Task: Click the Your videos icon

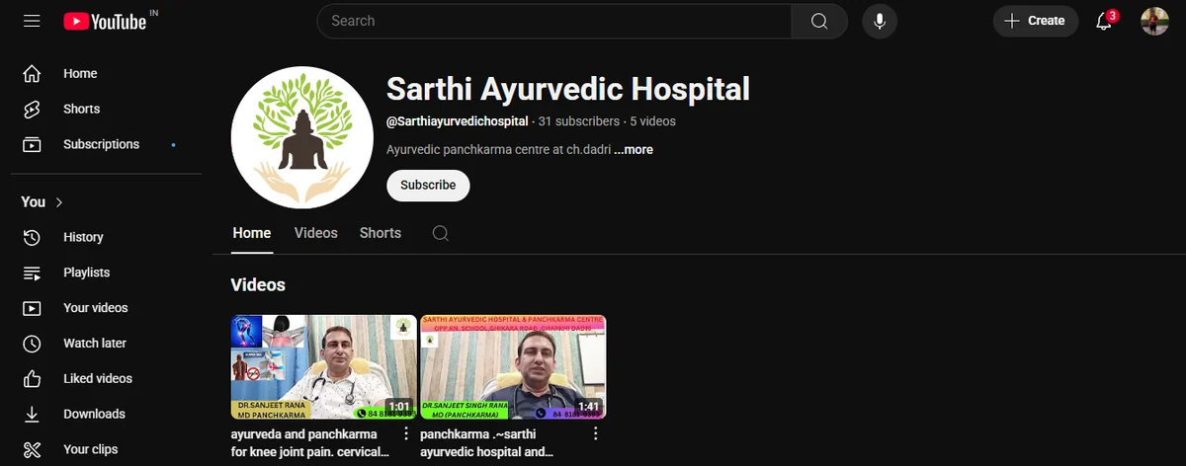Action: pyautogui.click(x=32, y=309)
